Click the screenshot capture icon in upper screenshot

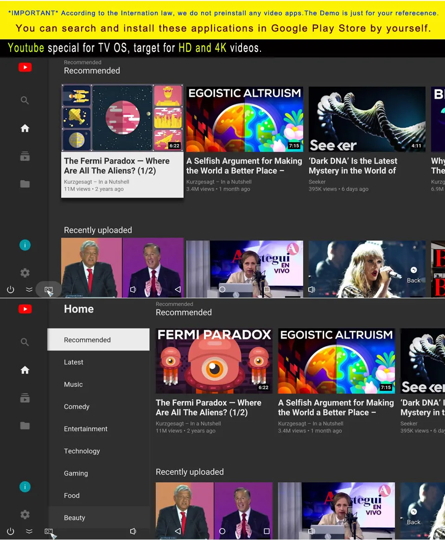(x=49, y=290)
